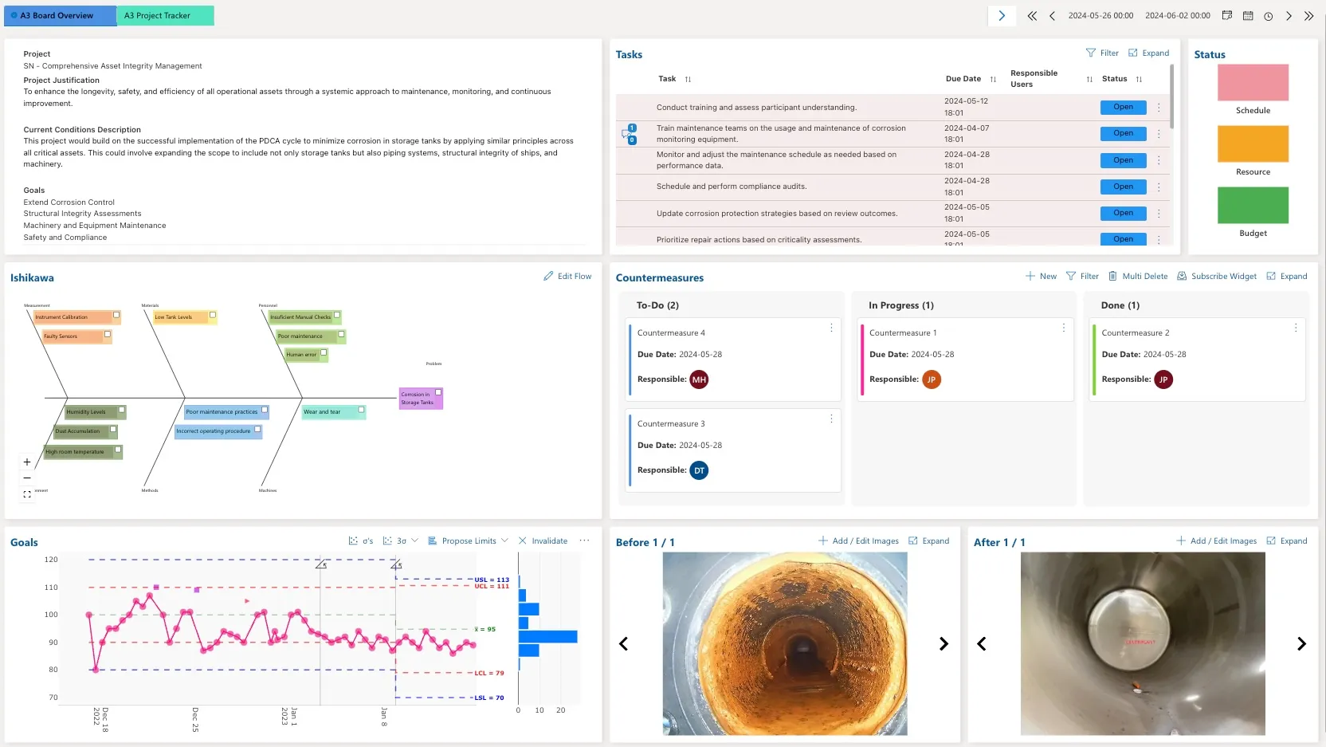
Task: Switch to the A3 Board Overview tab
Action: click(x=61, y=15)
